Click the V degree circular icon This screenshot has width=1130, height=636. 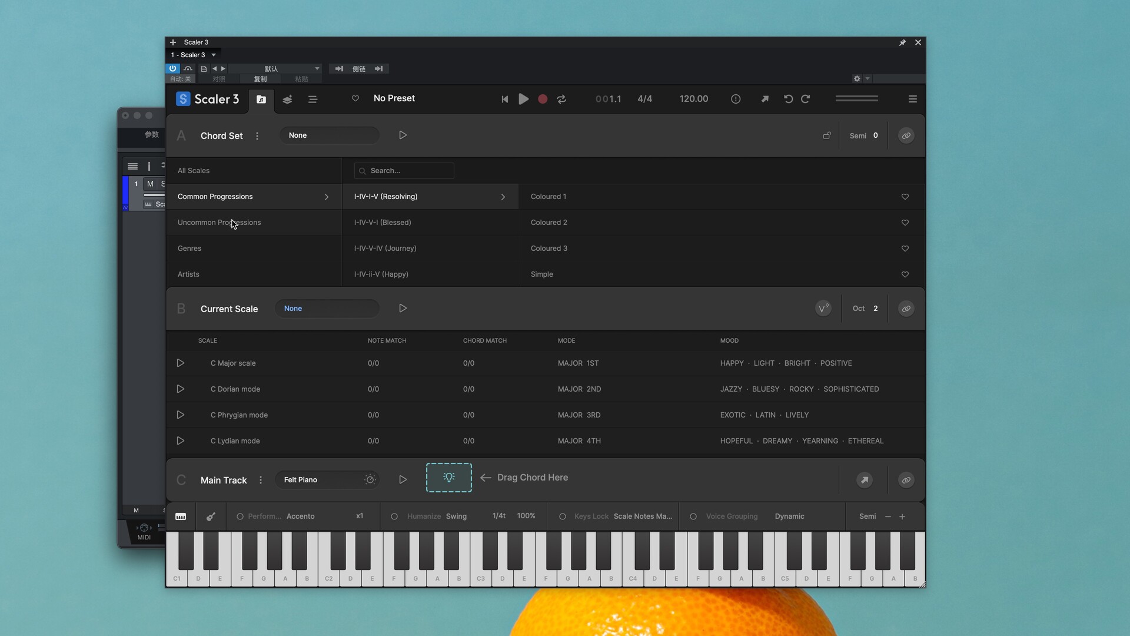coord(823,309)
